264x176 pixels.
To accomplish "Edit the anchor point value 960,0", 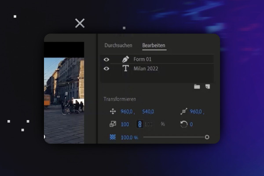I will click(196, 112).
